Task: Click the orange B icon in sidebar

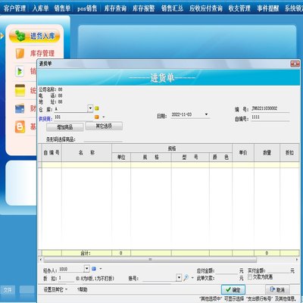Action: [x=20, y=127]
